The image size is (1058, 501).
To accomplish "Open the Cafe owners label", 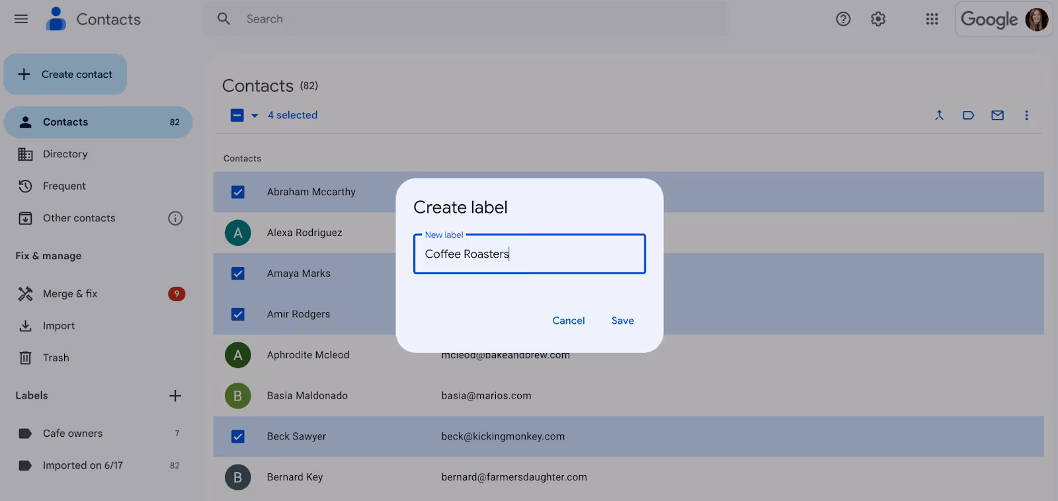I will click(98, 434).
